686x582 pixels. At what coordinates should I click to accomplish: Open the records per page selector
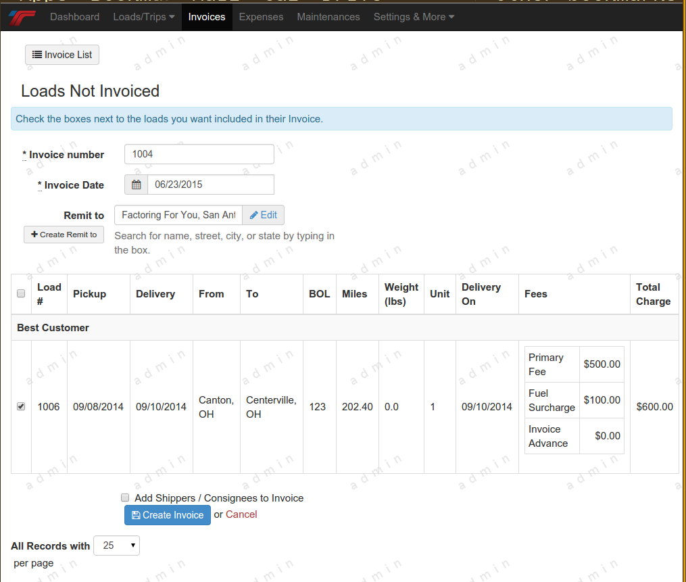[x=116, y=545]
